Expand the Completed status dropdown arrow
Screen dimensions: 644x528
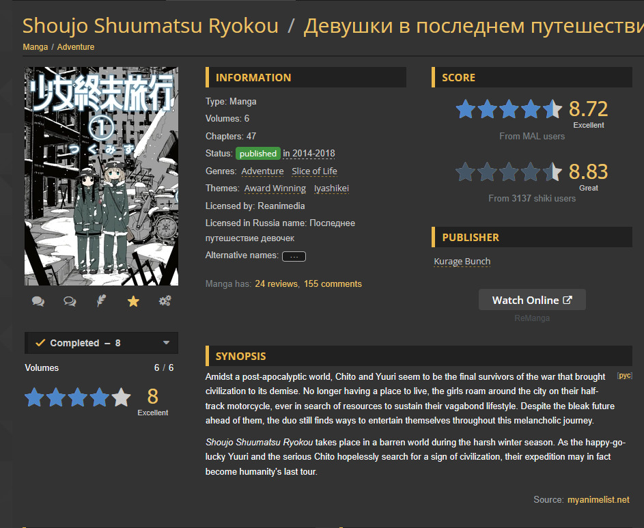[167, 342]
